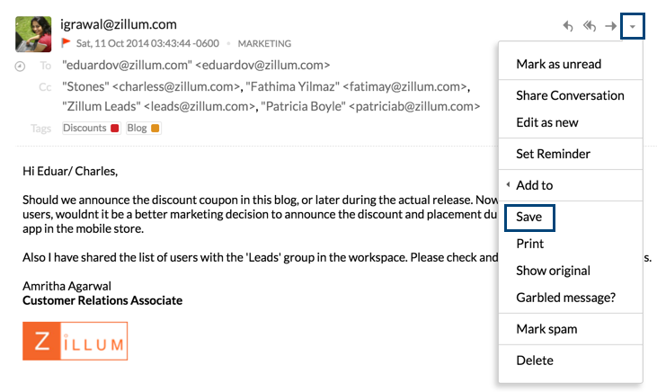Image resolution: width=666 pixels, height=392 pixels.
Task: Toggle the red flag on this email
Action: pyautogui.click(x=67, y=43)
